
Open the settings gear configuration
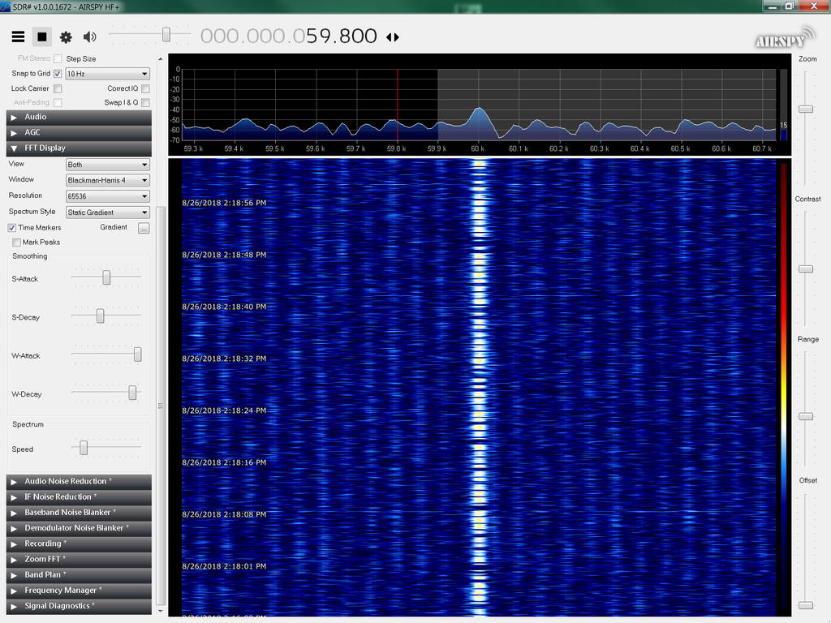66,37
